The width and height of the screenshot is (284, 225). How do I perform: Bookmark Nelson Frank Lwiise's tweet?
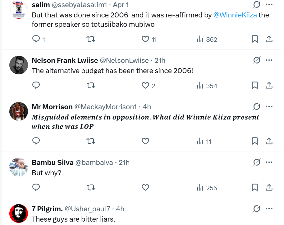(255, 86)
